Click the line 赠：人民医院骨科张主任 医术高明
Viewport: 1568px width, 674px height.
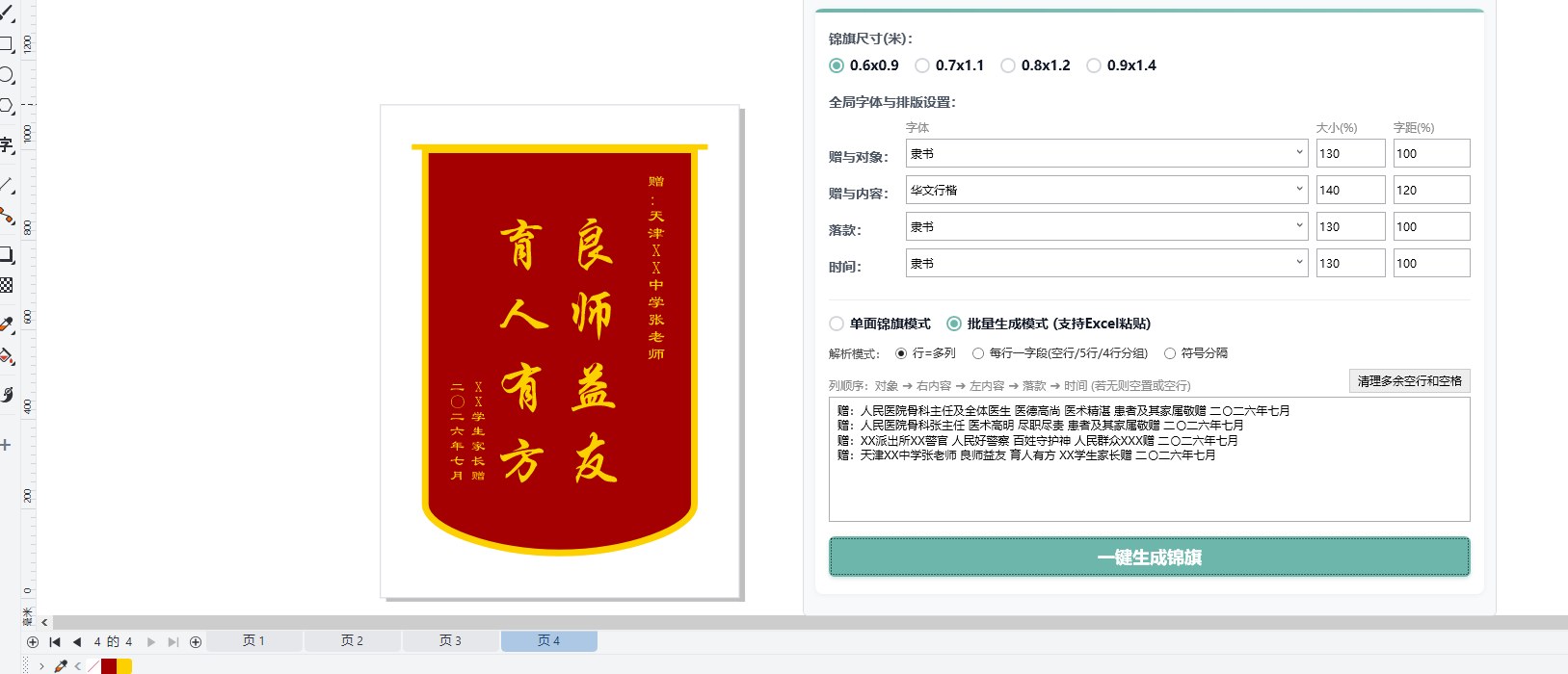click(1041, 425)
